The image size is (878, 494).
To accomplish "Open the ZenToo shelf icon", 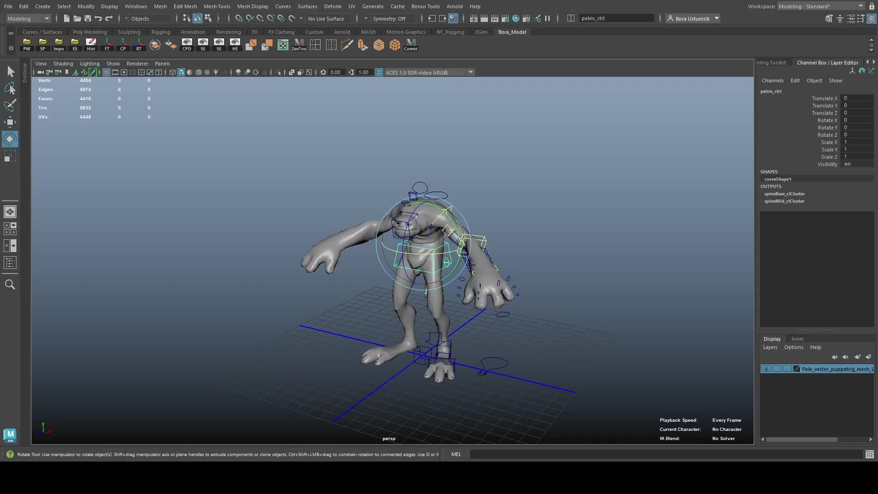I will (x=298, y=44).
